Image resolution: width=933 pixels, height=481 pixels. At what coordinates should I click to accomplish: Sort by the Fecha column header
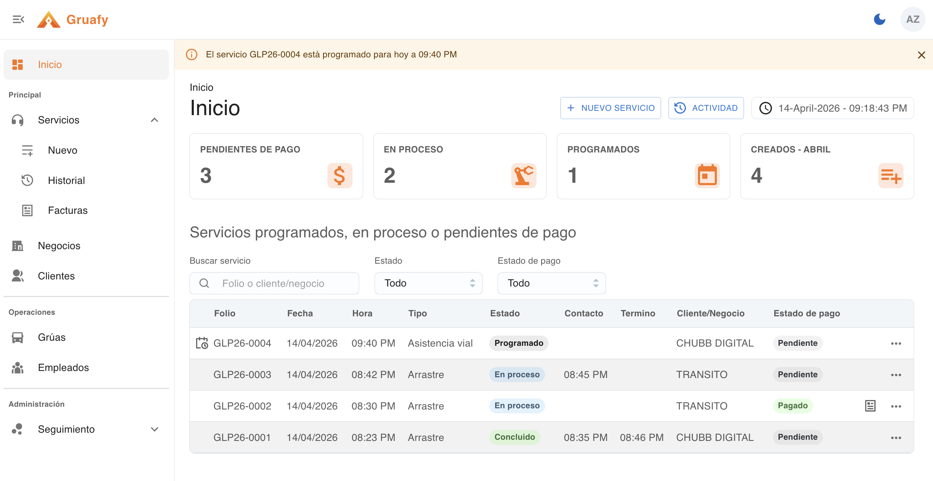[300, 314]
